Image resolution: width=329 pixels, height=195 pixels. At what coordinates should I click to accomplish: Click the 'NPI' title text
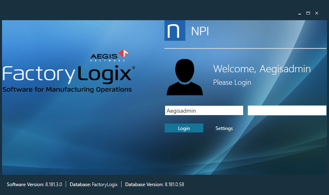tap(200, 31)
